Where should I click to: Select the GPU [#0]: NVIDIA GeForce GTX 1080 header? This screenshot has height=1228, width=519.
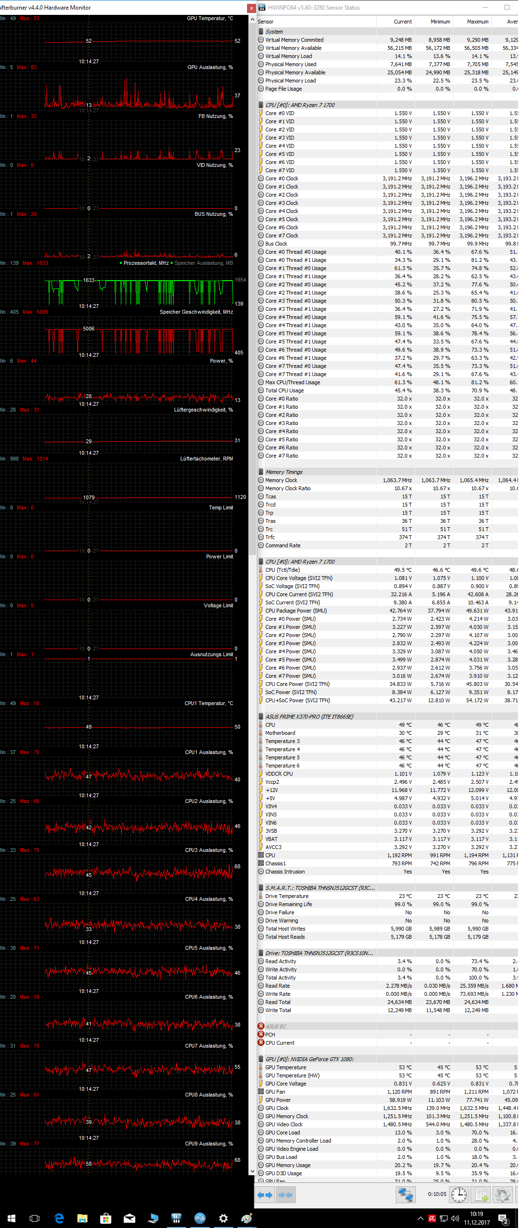(388, 1059)
